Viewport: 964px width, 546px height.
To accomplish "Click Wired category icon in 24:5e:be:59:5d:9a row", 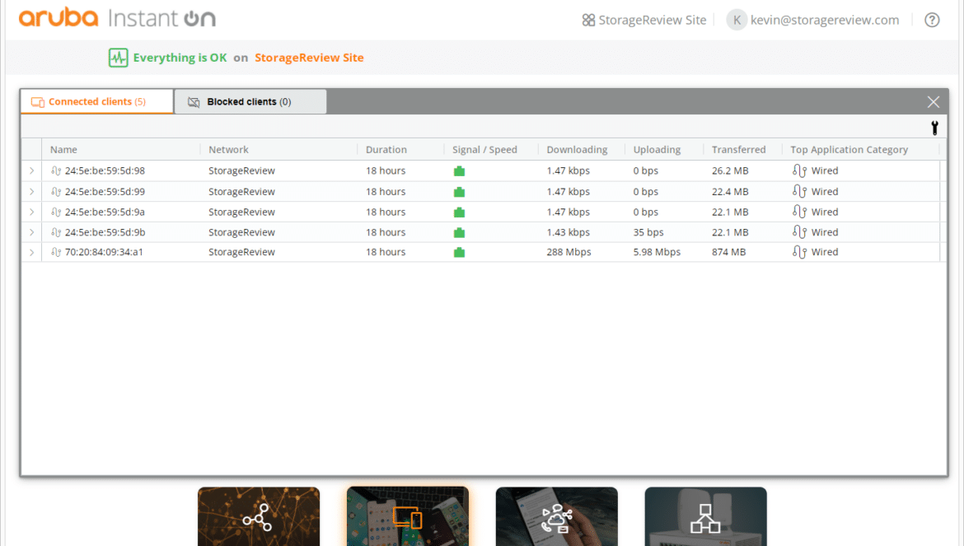I will pos(799,212).
